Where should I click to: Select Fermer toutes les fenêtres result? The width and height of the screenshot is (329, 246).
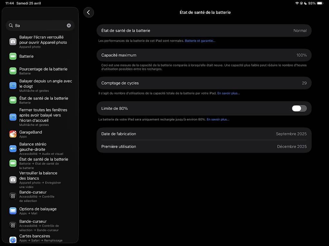40,117
